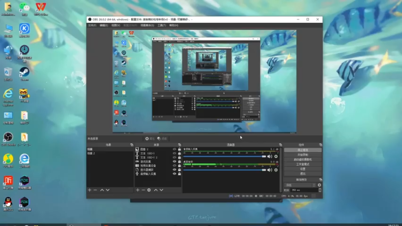Viewport: 402px width, 226px height.
Task: Remove selected source with minus icon
Action: (x=143, y=190)
